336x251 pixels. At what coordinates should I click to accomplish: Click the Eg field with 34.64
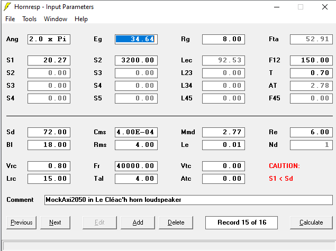click(x=136, y=40)
